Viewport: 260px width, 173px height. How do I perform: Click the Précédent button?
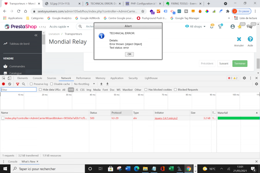pos(207,64)
